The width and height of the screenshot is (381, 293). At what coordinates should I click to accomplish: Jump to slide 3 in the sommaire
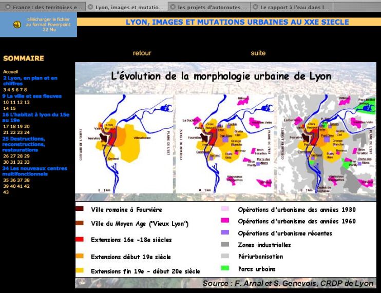5,90
